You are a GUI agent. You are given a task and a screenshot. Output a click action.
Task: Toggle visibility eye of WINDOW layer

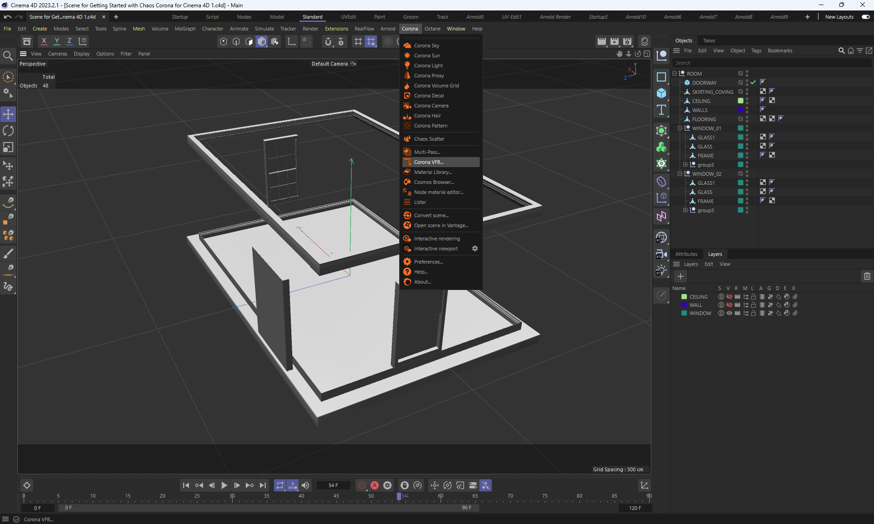729,313
